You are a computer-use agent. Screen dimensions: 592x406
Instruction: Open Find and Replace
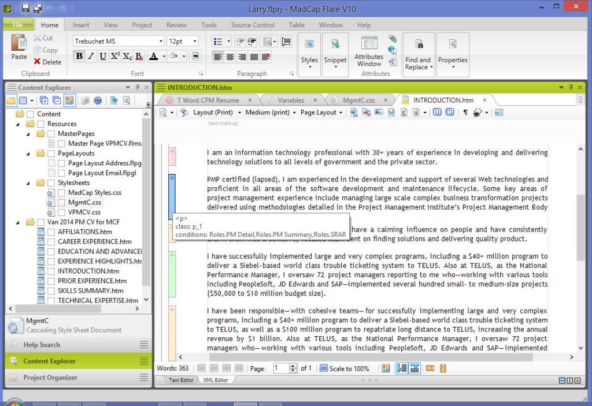[x=419, y=54]
